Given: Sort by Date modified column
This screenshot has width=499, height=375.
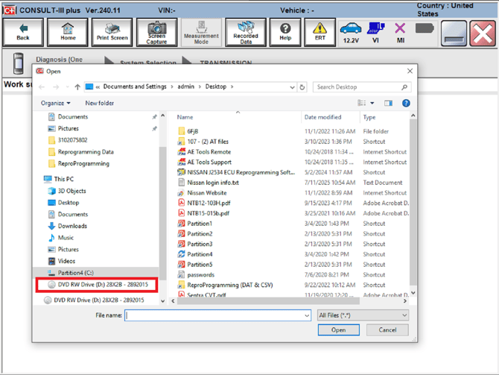Looking at the screenshot, I should 322,117.
